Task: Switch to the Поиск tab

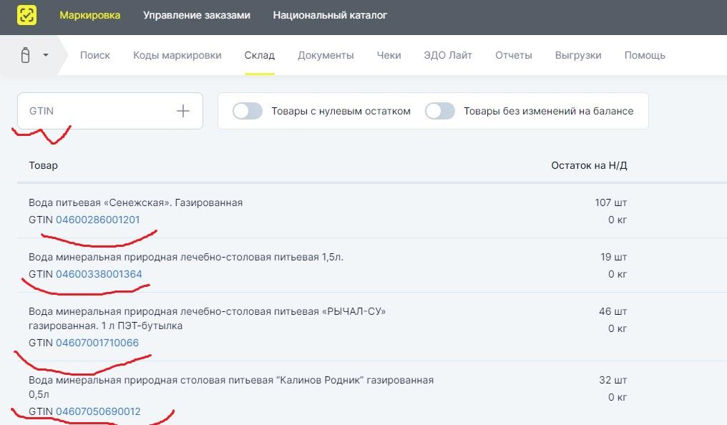Action: pyautogui.click(x=95, y=55)
